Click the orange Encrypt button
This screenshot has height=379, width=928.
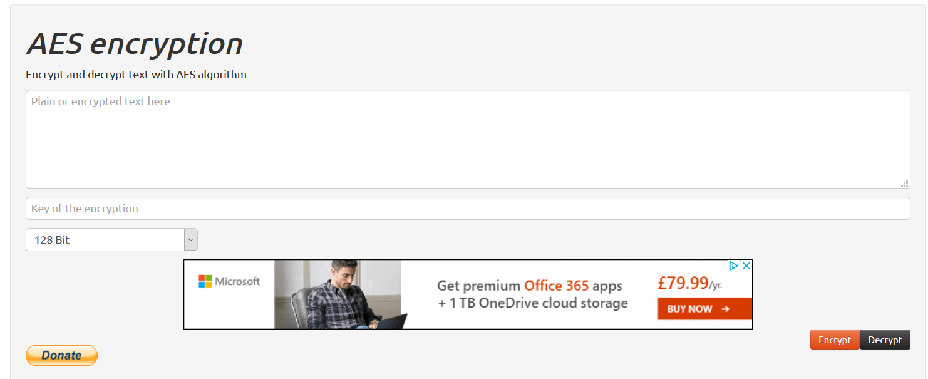pos(835,340)
